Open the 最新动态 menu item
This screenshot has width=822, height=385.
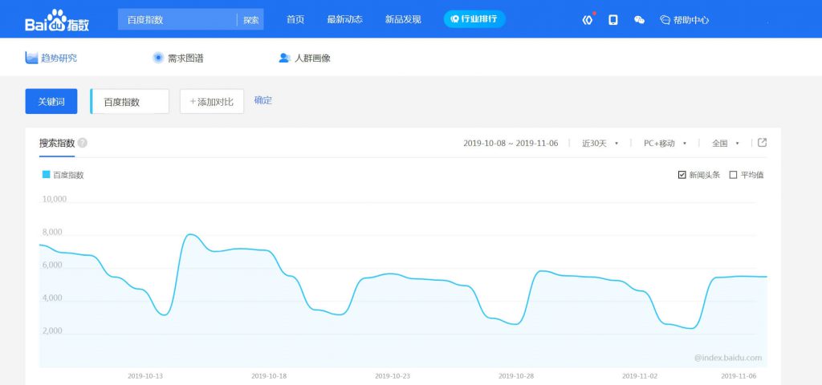(x=345, y=19)
